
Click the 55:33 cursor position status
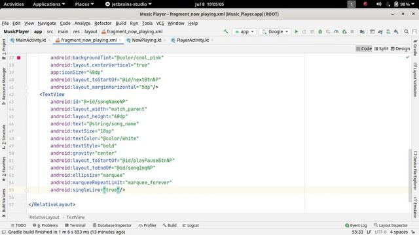[357, 232]
